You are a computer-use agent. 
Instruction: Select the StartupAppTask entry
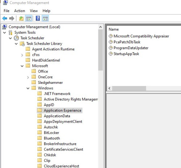[126, 54]
